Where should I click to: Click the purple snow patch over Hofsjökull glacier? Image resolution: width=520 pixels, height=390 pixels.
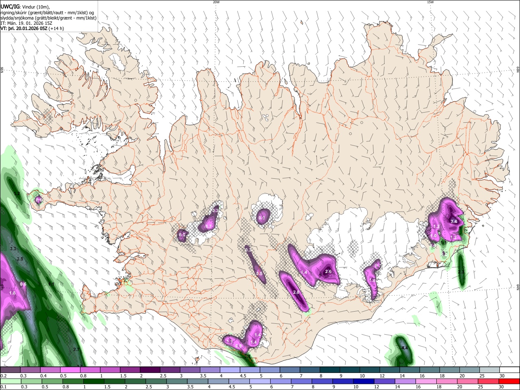click(x=263, y=216)
